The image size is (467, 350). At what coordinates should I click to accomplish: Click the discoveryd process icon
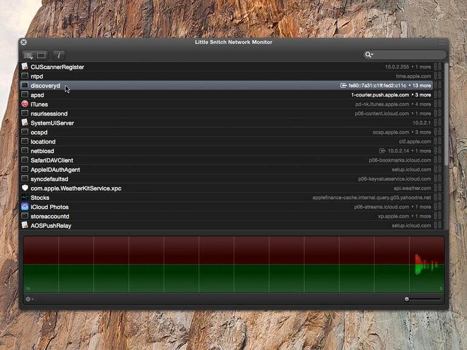pyautogui.click(x=25, y=85)
